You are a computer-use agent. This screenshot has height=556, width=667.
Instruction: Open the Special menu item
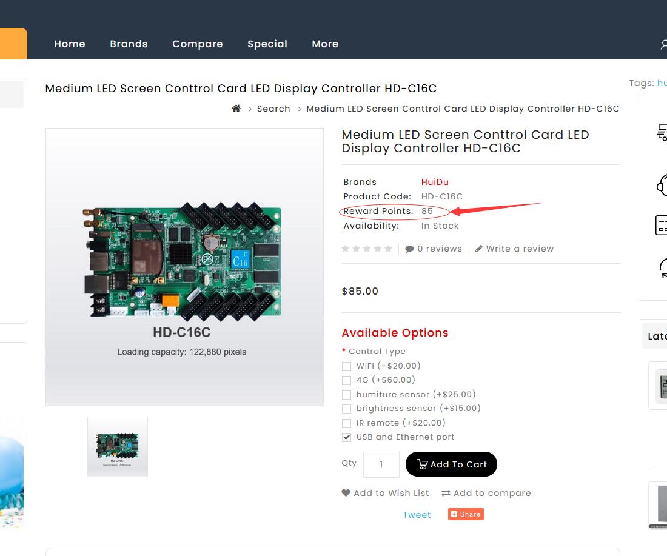pos(267,44)
